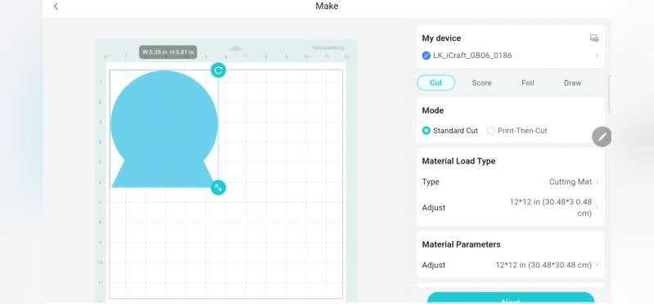Click the rotate handle on the blue shape
Screen dimensions: 654x304
coord(218,70)
